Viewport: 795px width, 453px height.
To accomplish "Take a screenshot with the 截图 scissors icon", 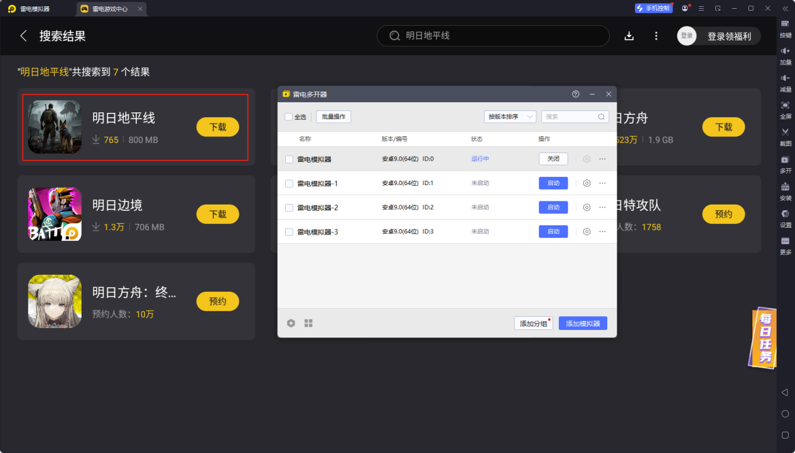I will 785,136.
